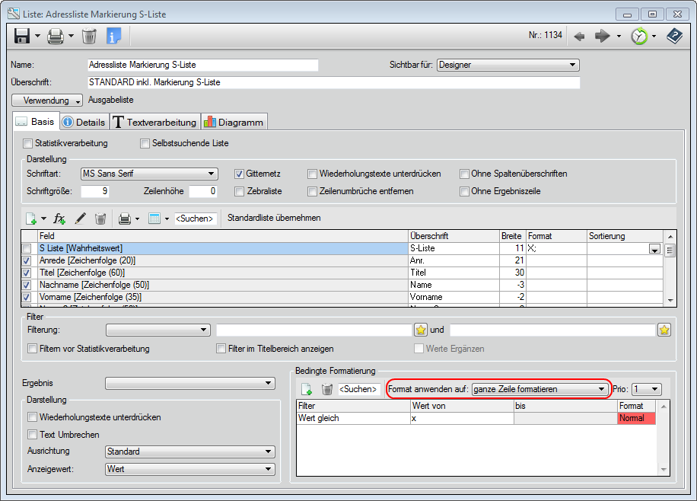This screenshot has width=697, height=501.
Task: Open the Diagramm tab
Action: click(x=234, y=122)
